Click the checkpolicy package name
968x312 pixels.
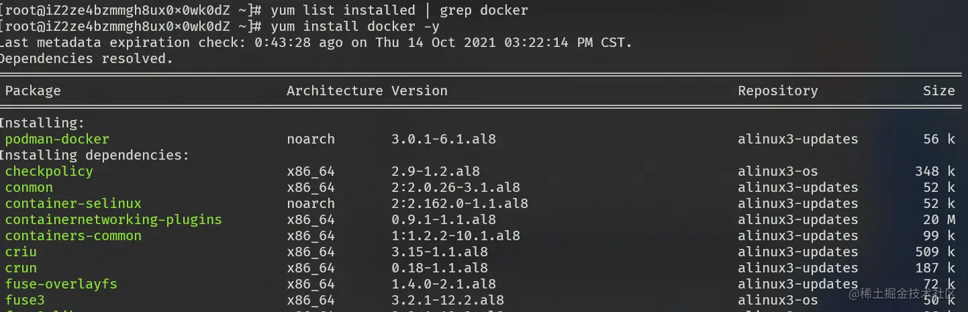tap(49, 172)
